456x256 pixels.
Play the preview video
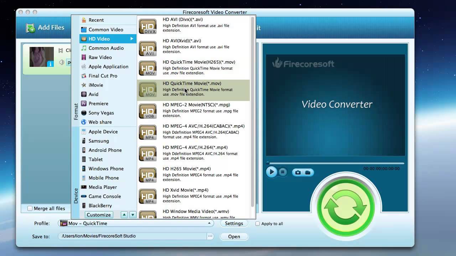click(271, 172)
